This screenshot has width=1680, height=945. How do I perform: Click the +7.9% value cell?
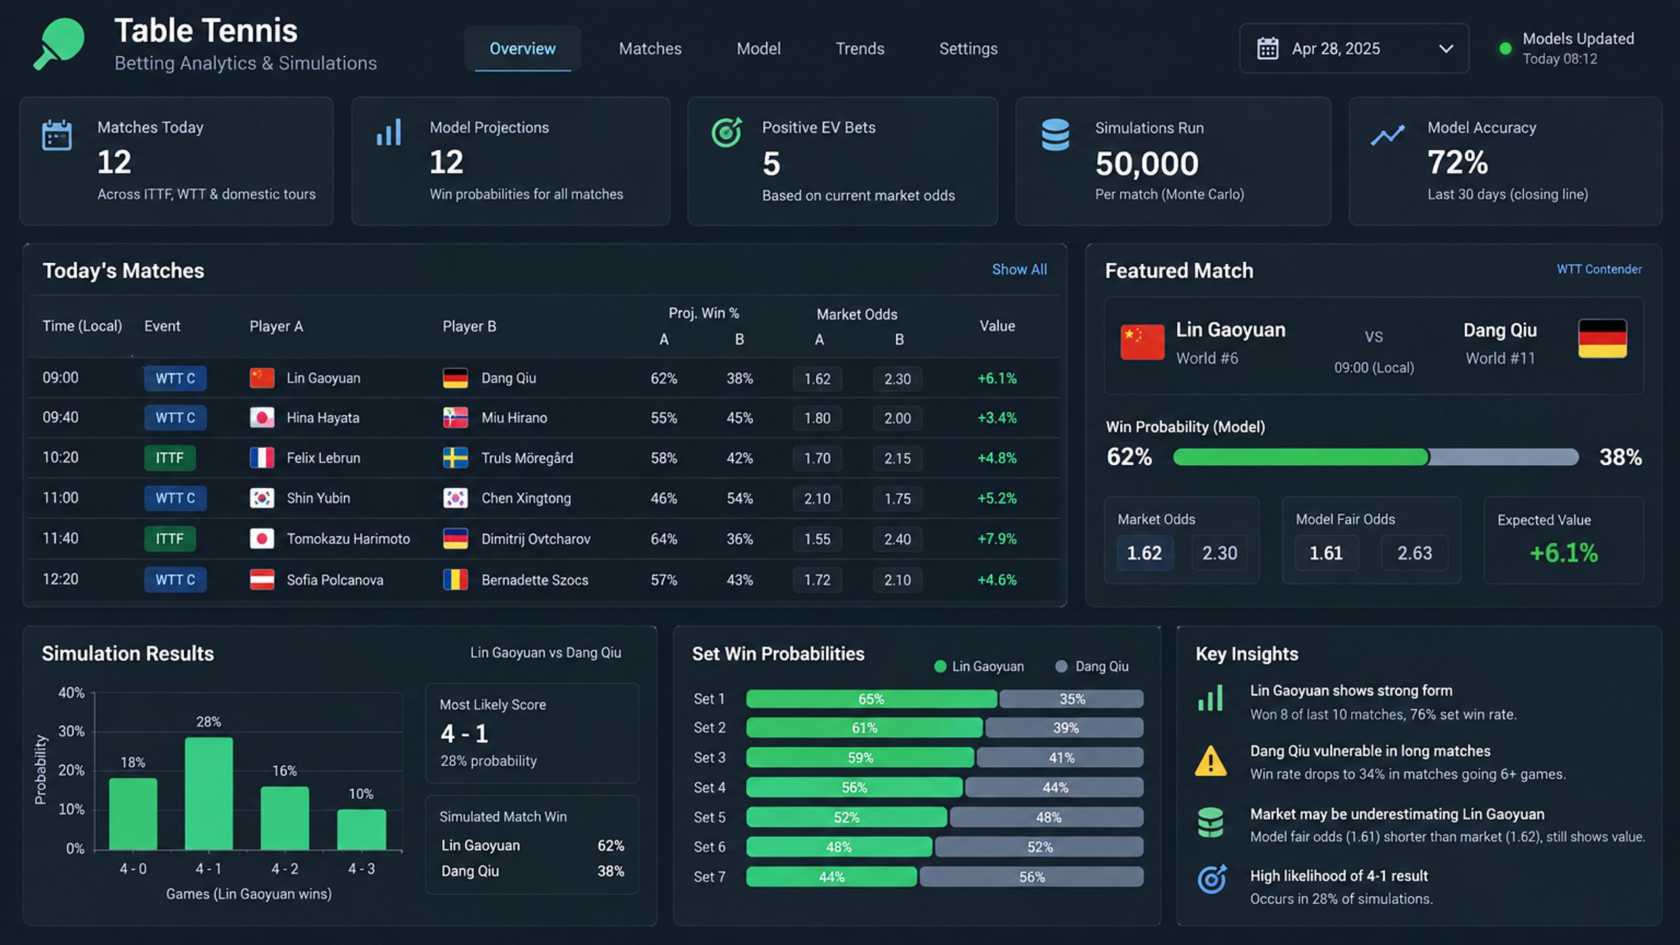[x=997, y=539]
